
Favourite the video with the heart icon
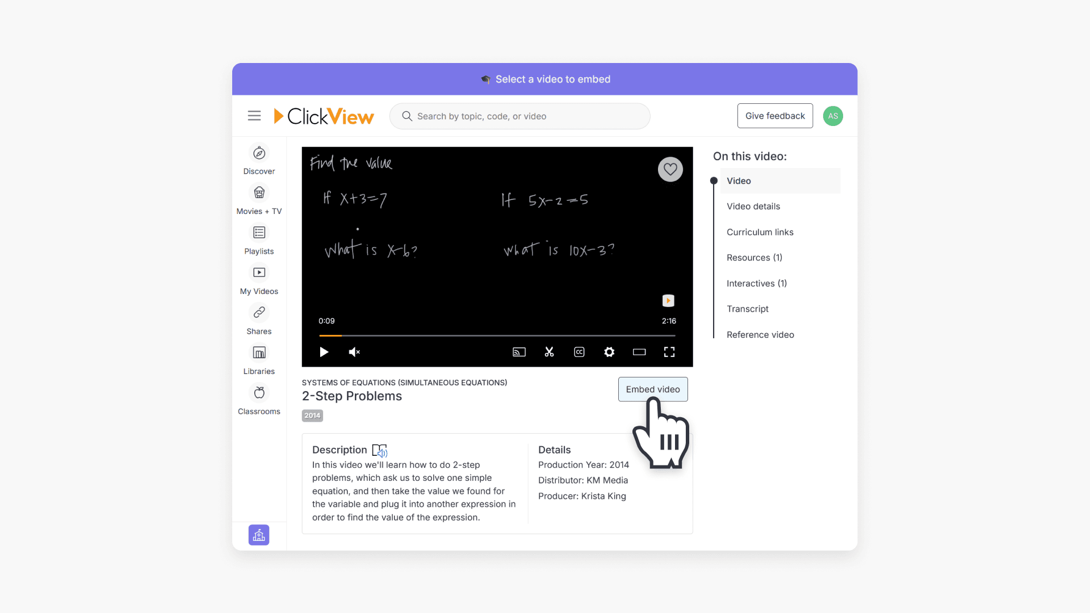tap(670, 169)
